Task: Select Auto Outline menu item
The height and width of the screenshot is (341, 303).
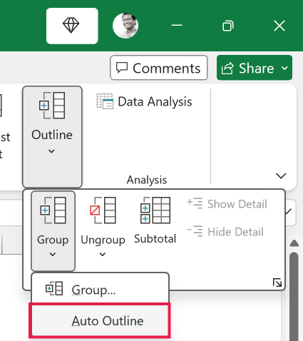Action: tap(100, 320)
